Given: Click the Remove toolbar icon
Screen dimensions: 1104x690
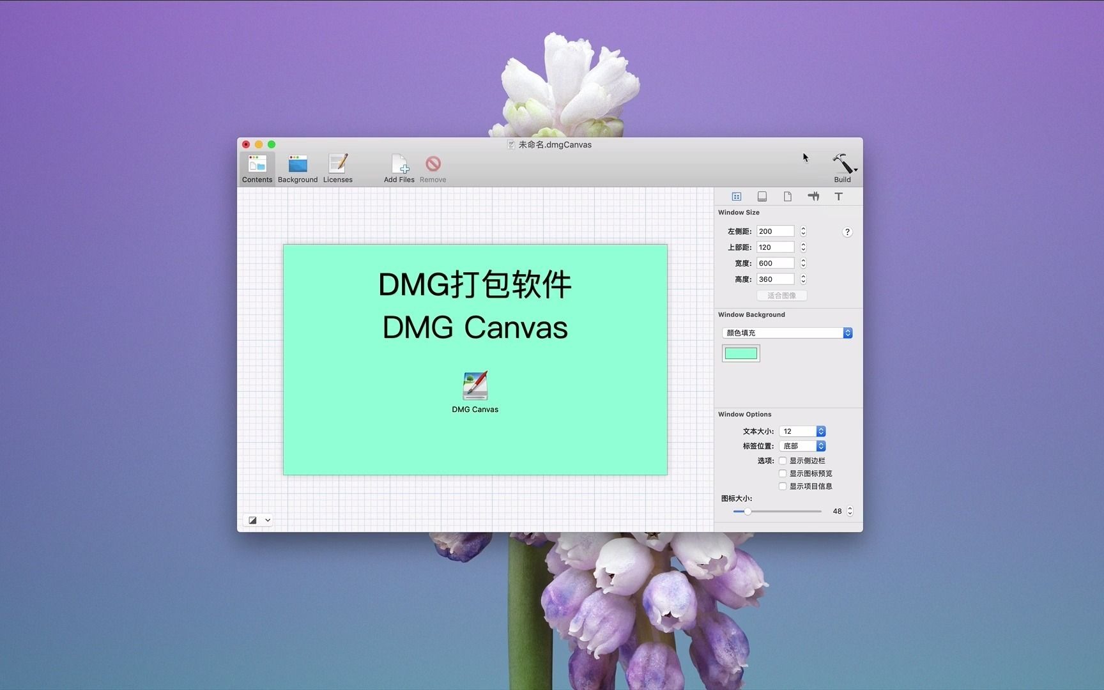Looking at the screenshot, I should (x=433, y=169).
